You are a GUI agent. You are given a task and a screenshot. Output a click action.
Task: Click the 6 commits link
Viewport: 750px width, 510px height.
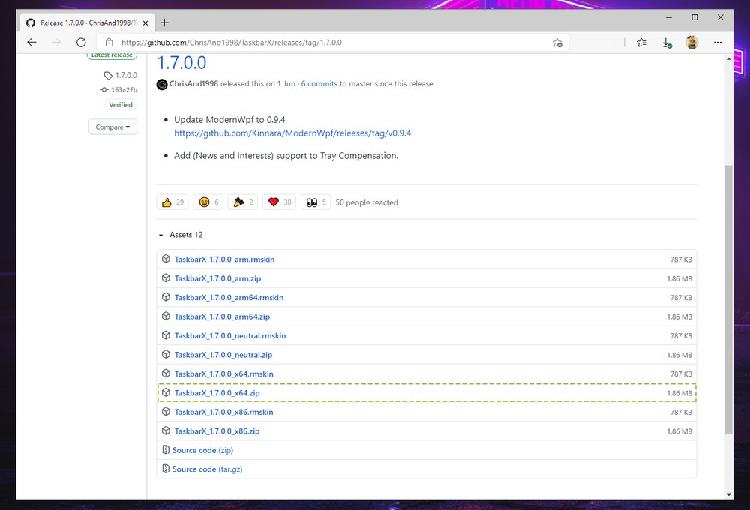319,84
